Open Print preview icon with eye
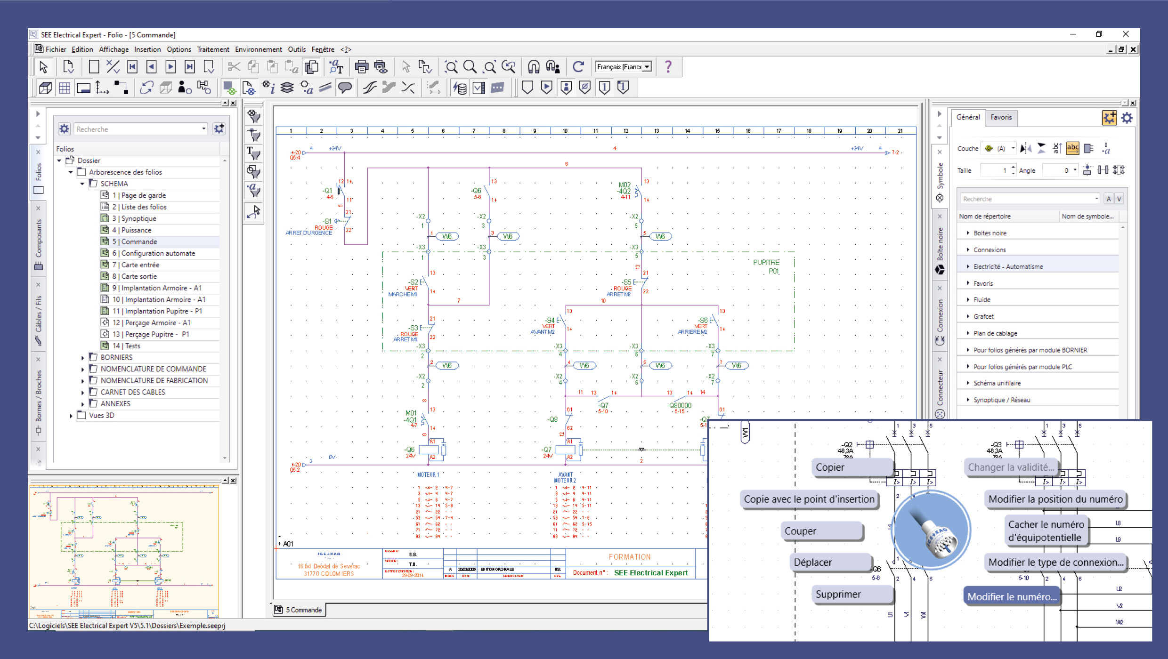The image size is (1168, 659). (381, 67)
